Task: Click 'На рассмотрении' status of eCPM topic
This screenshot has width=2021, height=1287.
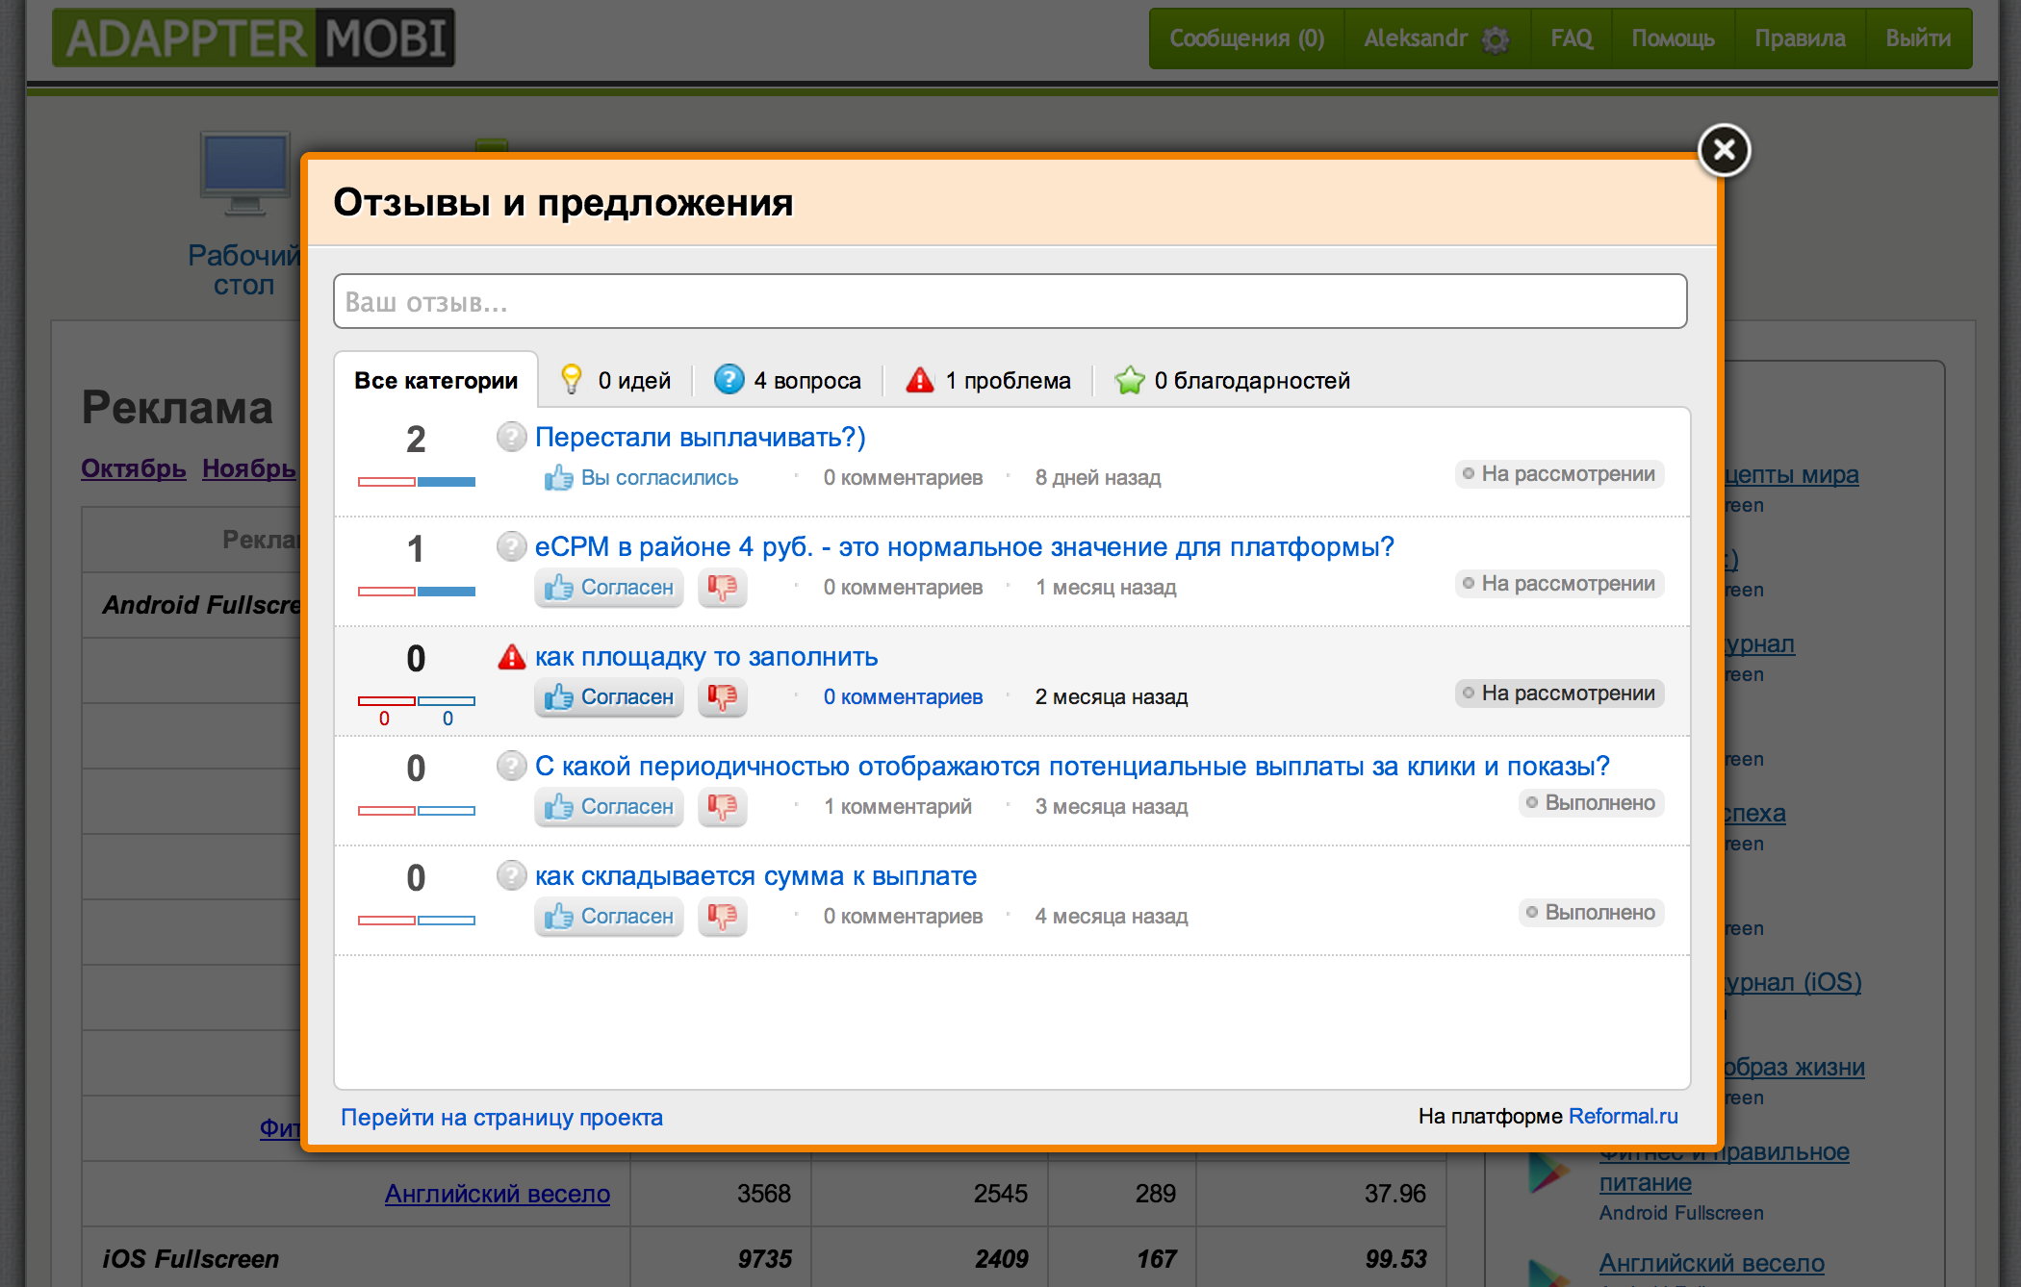Action: coord(1560,583)
